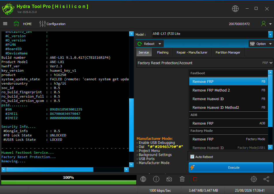Click the globe icon in bottom toolbar
The height and width of the screenshot is (194, 274).
point(143,179)
